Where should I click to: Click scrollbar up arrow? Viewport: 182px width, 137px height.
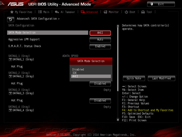coord(118,26)
